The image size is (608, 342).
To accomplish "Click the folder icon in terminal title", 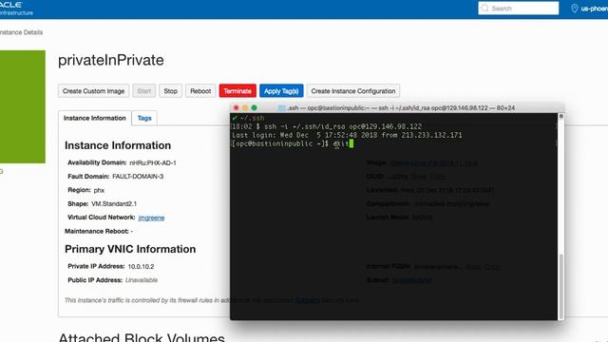I will pyautogui.click(x=282, y=107).
